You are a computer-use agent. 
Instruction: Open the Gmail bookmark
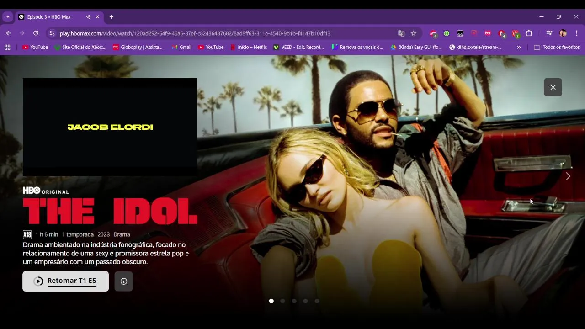[x=181, y=47]
